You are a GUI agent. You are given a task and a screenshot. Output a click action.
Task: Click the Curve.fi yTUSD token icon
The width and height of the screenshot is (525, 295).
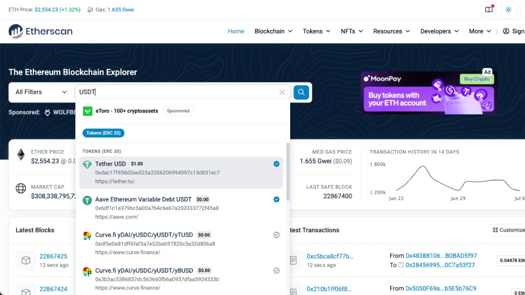pos(87,236)
